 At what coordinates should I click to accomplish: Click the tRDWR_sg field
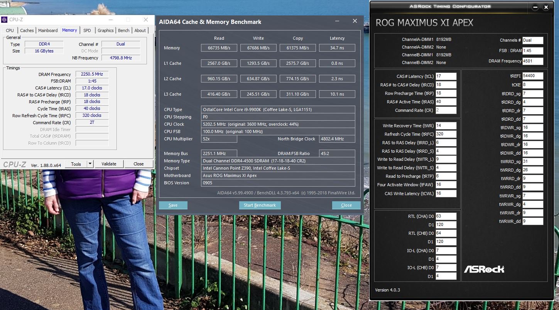(533, 128)
